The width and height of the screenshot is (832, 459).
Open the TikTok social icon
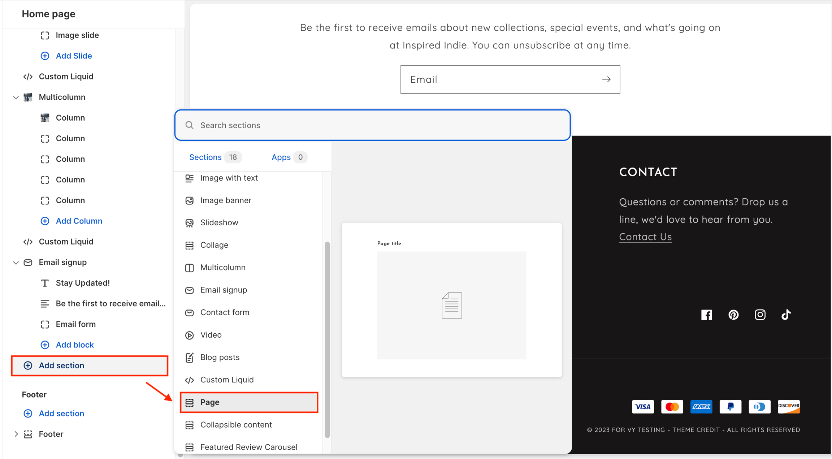click(x=786, y=315)
